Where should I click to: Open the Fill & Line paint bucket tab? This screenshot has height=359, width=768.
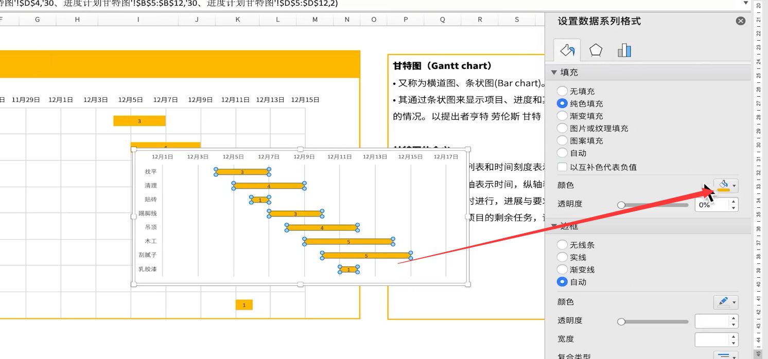click(x=567, y=50)
